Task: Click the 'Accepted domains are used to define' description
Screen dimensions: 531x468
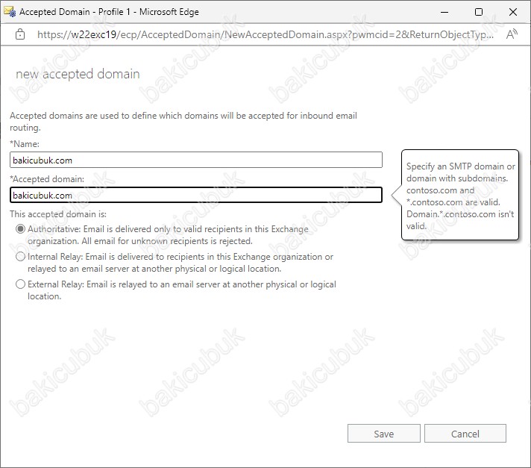Action: 183,122
